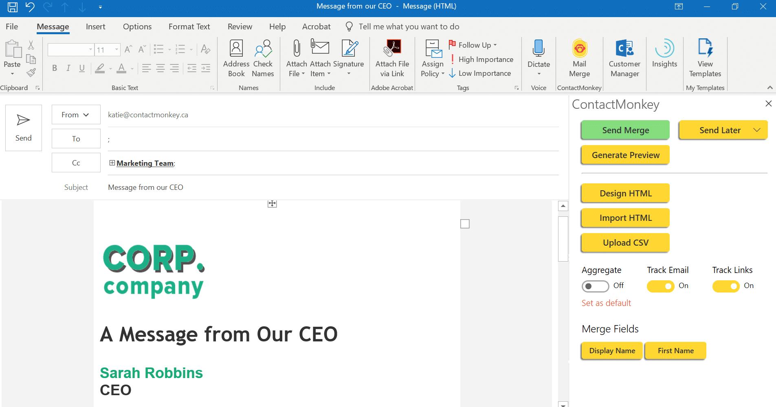Open Customer Manager
This screenshot has height=407, width=776.
[624, 58]
